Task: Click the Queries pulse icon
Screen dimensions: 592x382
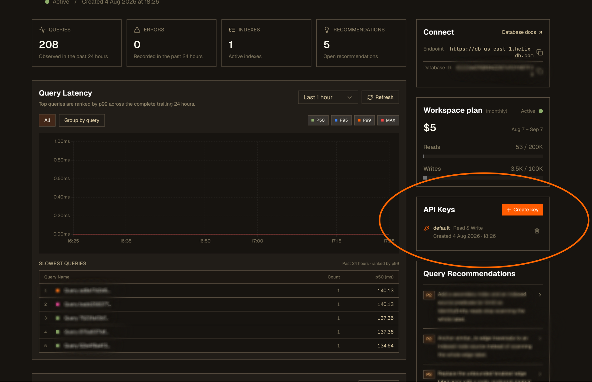Action: coord(42,30)
